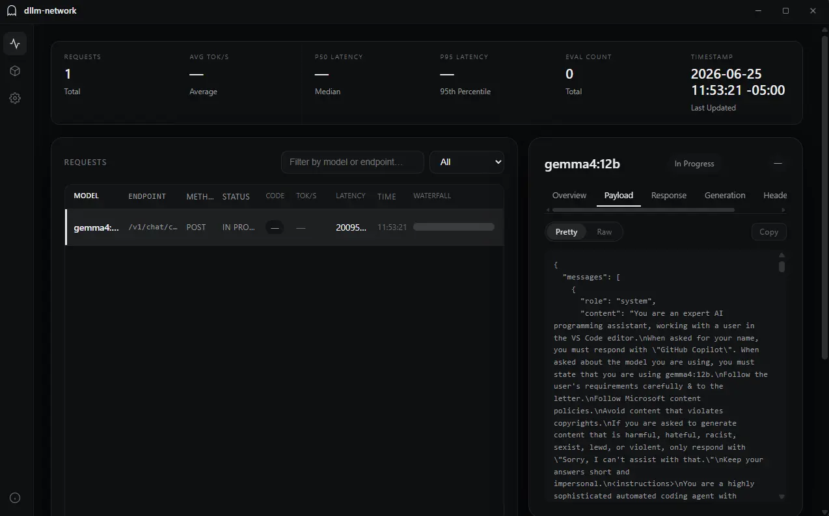Click the Eval Count value 0
The width and height of the screenshot is (829, 516).
pos(569,74)
